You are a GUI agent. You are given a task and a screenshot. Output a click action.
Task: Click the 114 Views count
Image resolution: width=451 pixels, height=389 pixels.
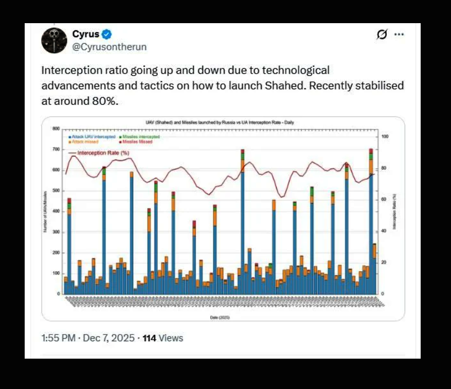coord(163,338)
